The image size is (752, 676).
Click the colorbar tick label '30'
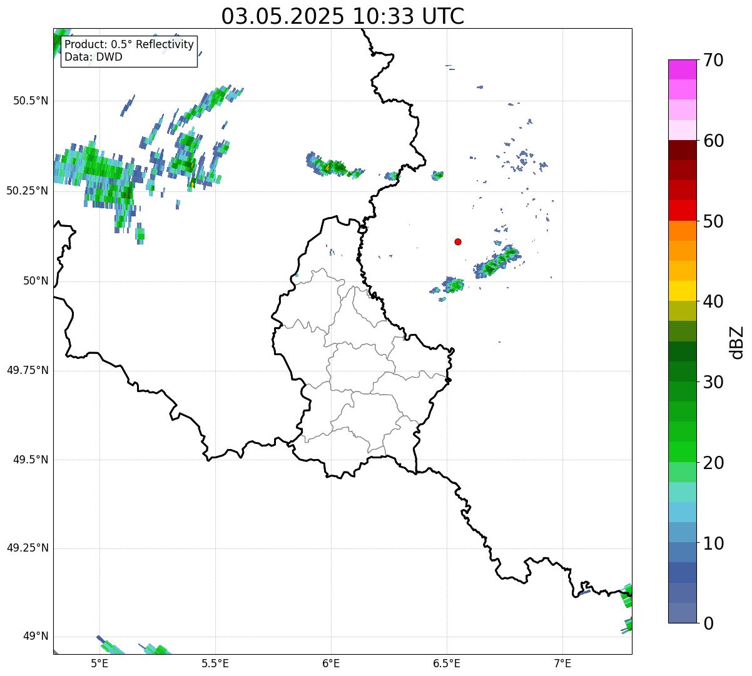click(713, 382)
